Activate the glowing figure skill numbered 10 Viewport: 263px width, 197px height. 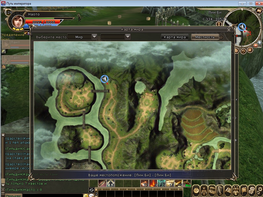tap(111, 183)
